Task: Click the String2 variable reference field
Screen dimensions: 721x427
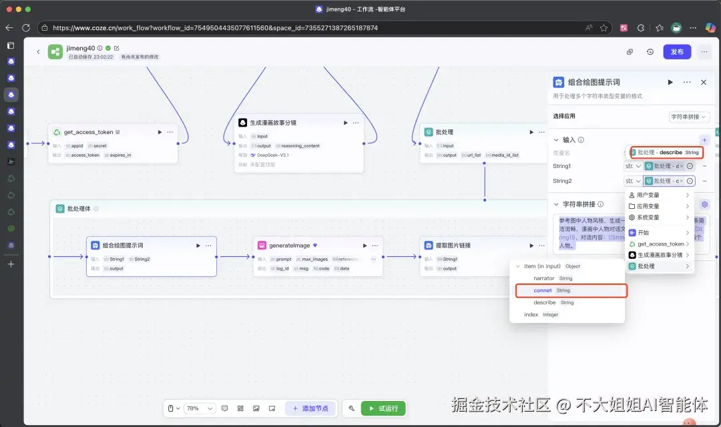Action: (668, 181)
